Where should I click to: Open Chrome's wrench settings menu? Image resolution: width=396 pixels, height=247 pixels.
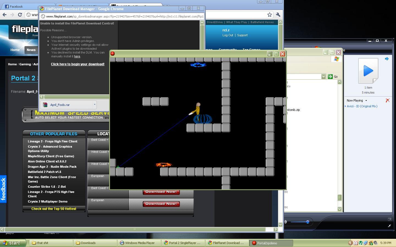(278, 15)
